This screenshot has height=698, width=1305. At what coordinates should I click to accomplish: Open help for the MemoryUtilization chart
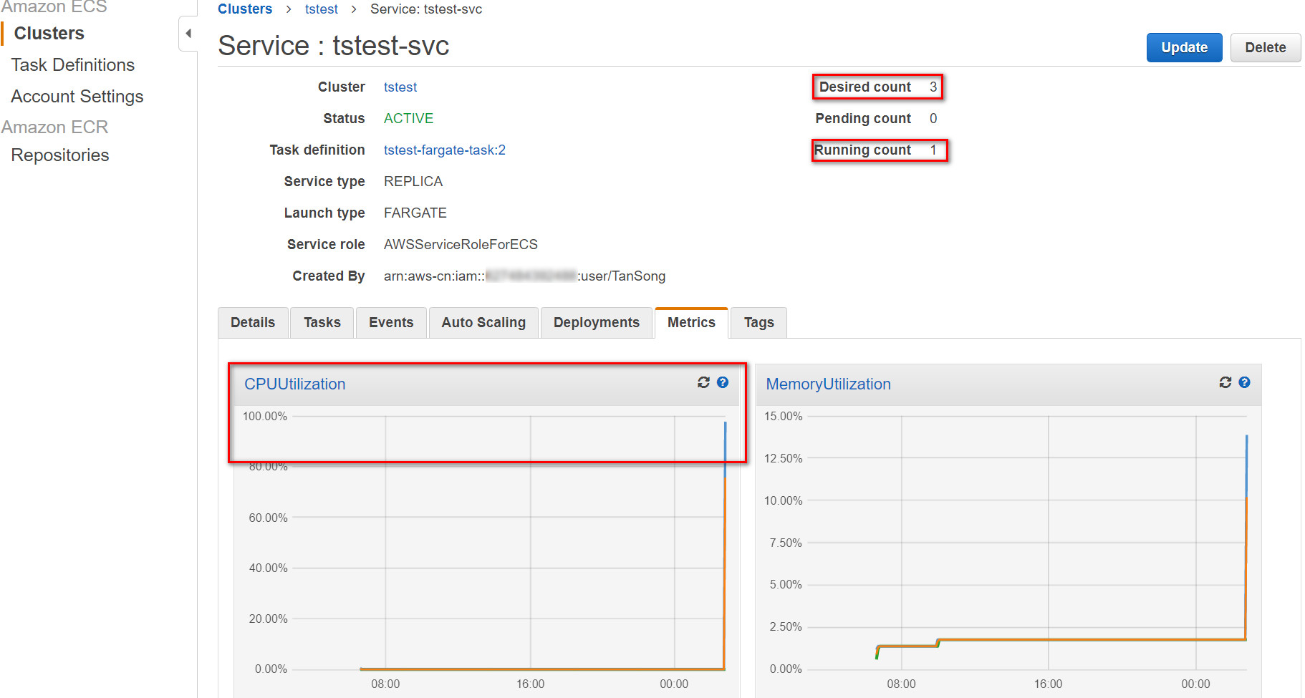(x=1245, y=382)
